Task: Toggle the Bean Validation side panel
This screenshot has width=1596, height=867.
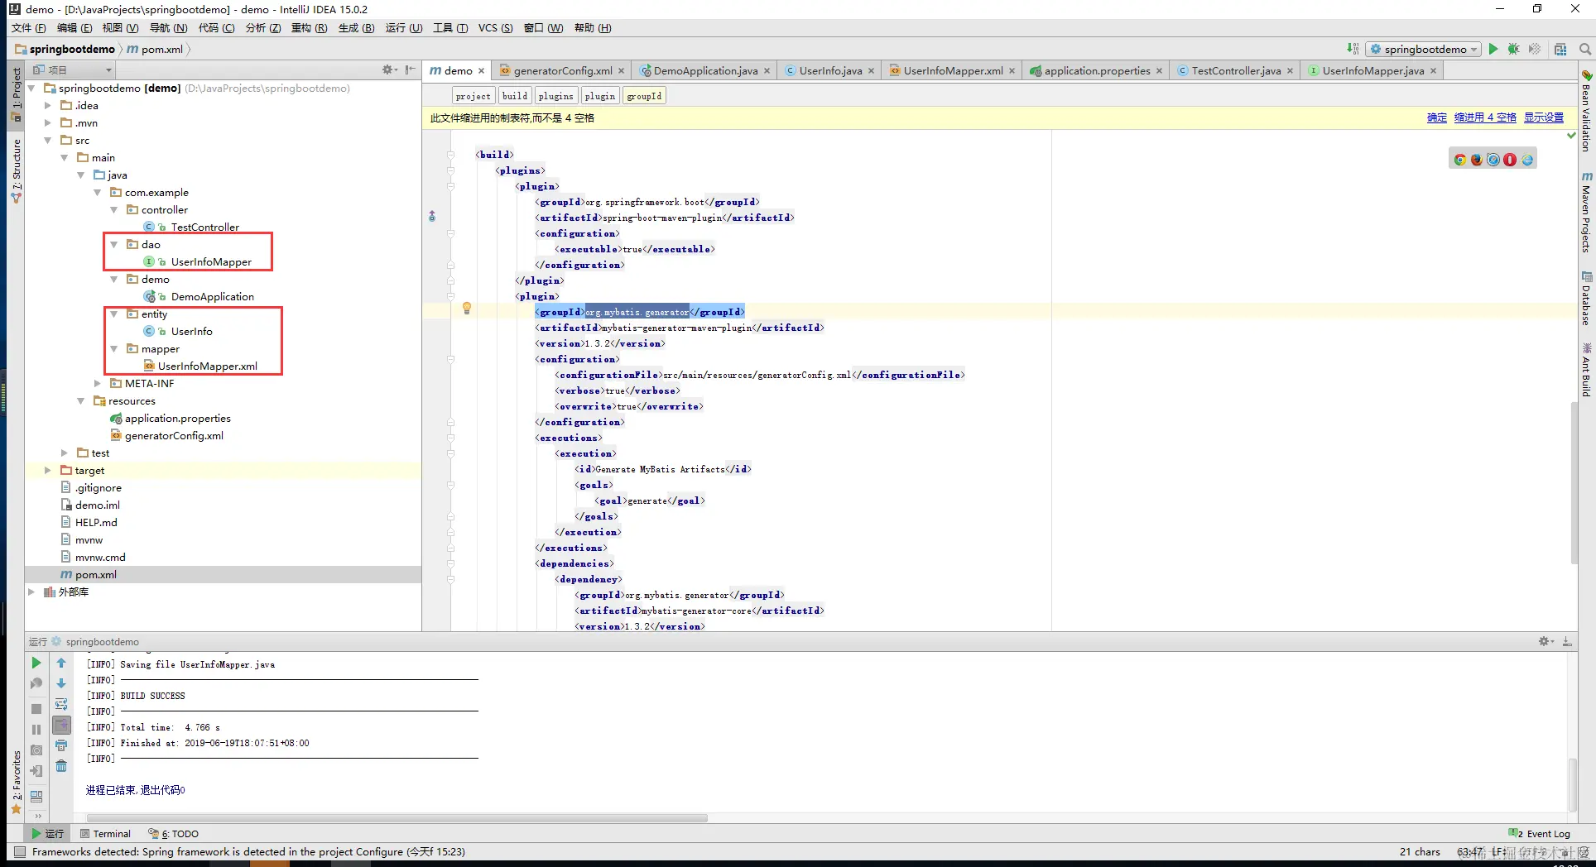Action: [x=1586, y=110]
